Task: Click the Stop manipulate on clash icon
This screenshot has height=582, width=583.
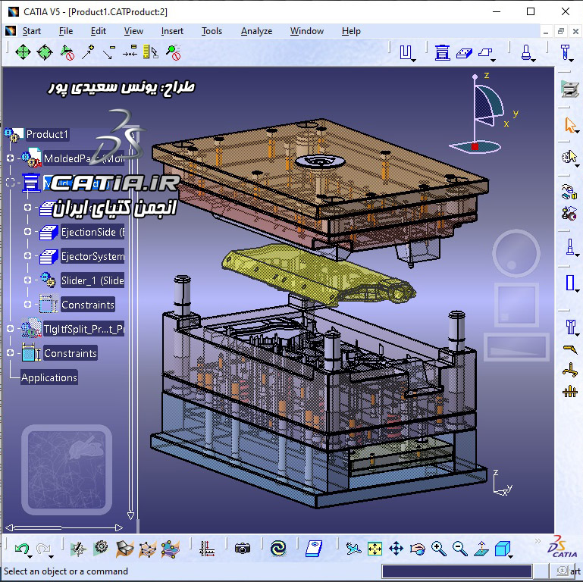Action: click(174, 52)
